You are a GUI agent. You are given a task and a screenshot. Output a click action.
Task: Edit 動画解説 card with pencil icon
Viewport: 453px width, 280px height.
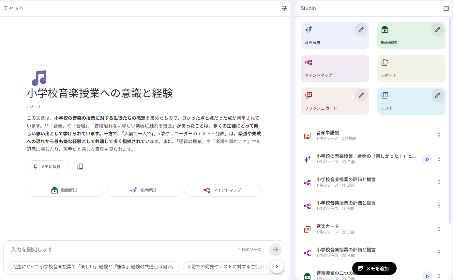pyautogui.click(x=437, y=30)
